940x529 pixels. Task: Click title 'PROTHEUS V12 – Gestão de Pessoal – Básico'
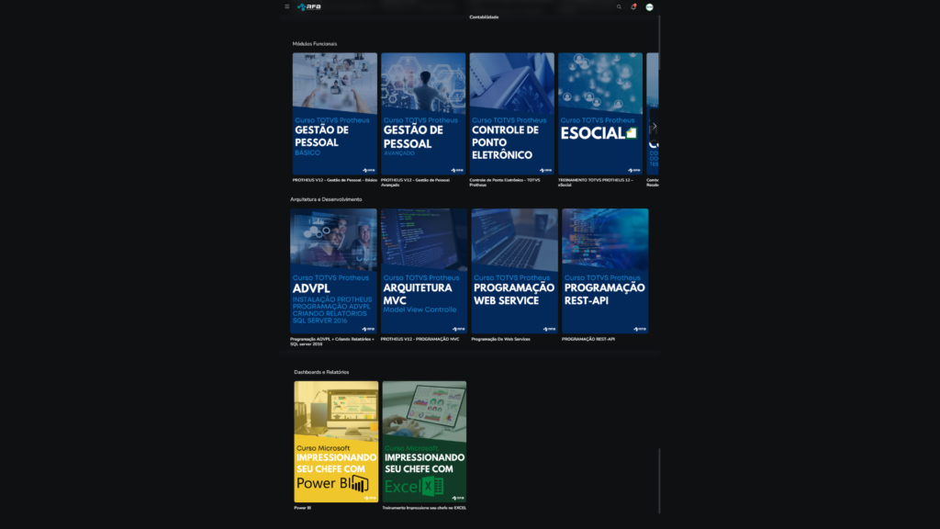coord(334,180)
